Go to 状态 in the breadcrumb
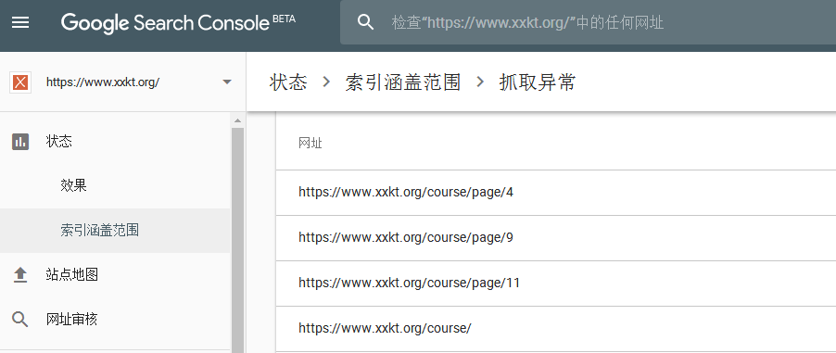 pyautogui.click(x=288, y=82)
